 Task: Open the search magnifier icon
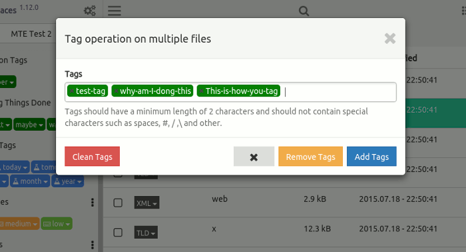coord(304,11)
